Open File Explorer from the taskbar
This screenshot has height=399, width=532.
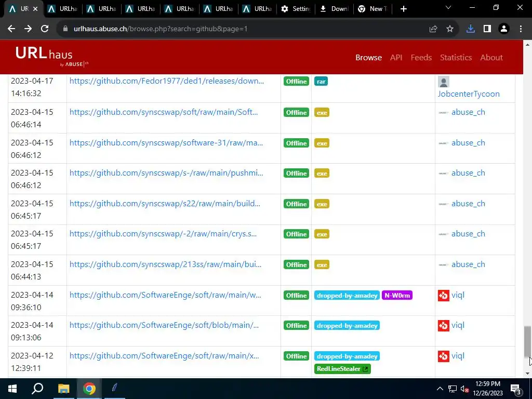[63, 389]
